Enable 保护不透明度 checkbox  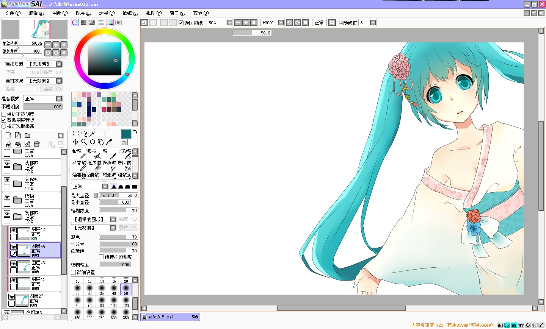(4, 114)
